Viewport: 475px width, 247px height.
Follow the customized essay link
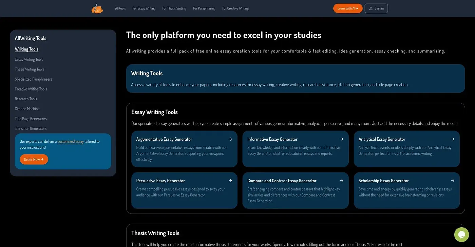tap(71, 141)
